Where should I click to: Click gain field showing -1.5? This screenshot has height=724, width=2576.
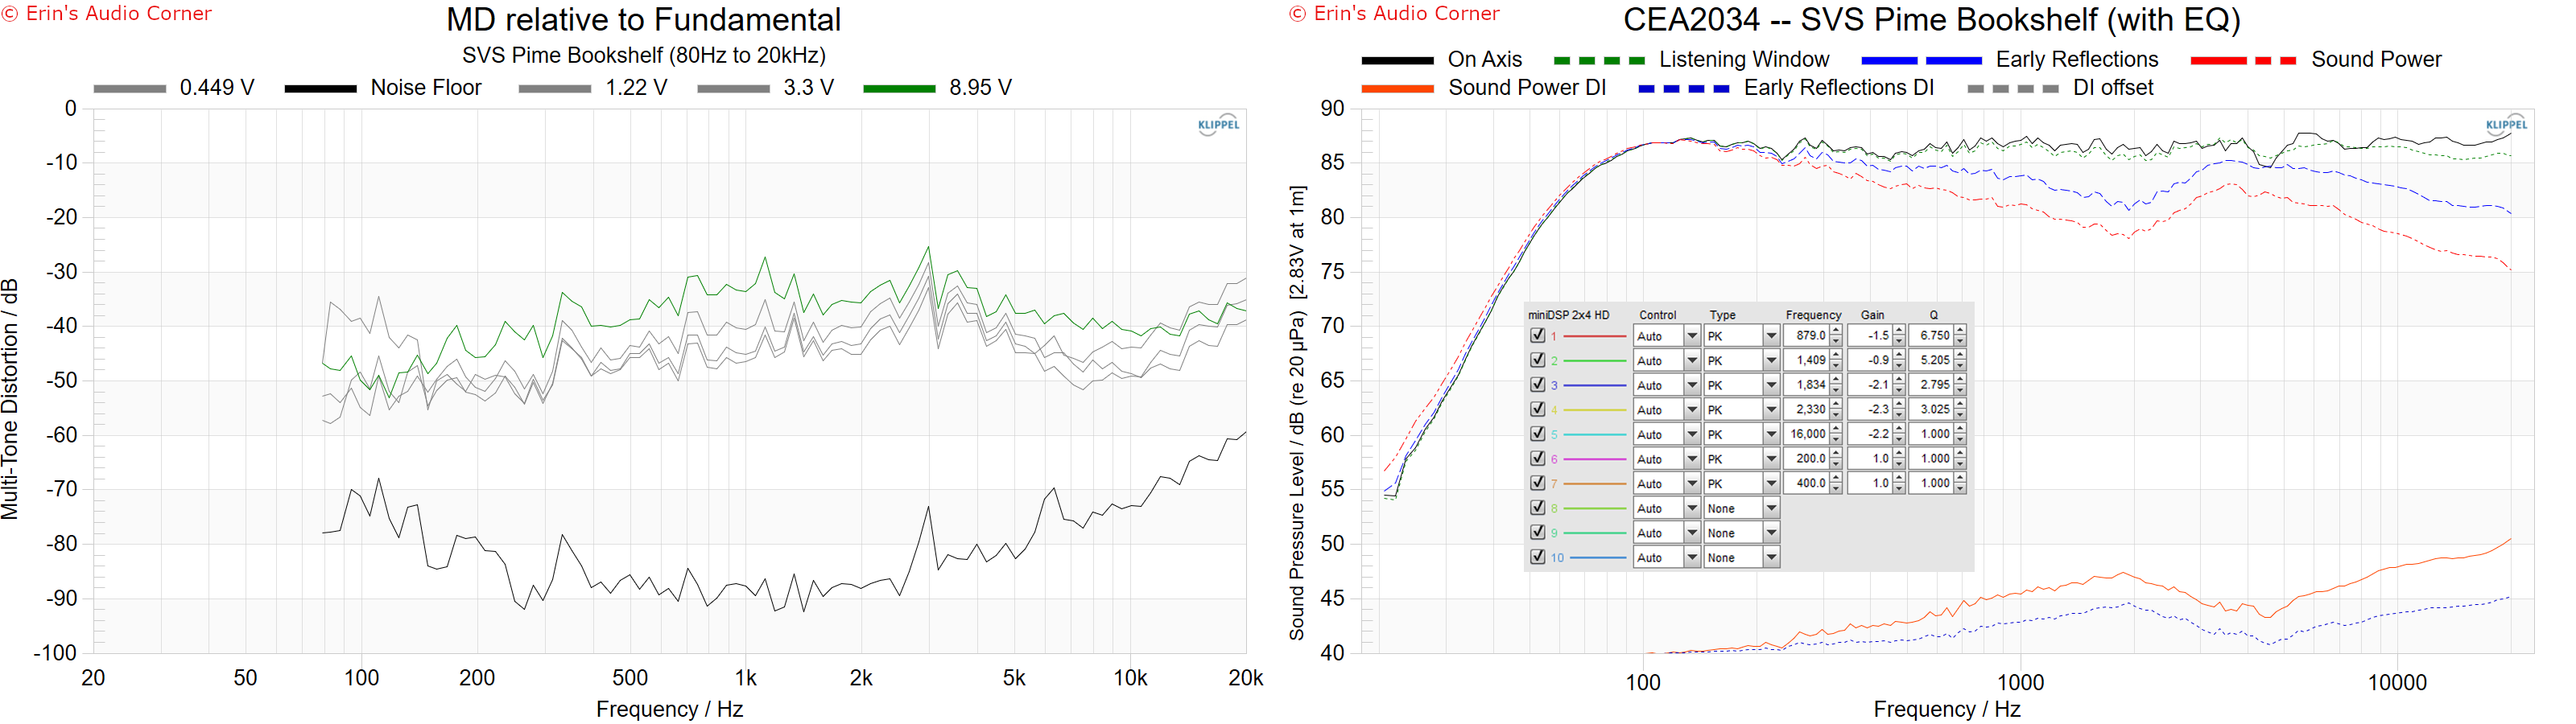(1869, 336)
